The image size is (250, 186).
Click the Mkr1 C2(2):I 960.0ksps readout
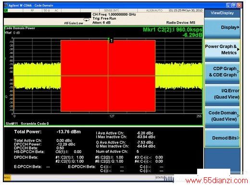pos(172,29)
